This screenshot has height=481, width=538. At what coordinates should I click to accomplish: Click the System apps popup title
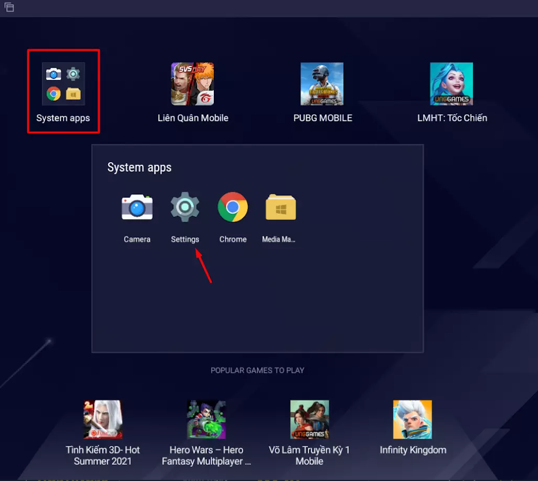click(x=139, y=168)
